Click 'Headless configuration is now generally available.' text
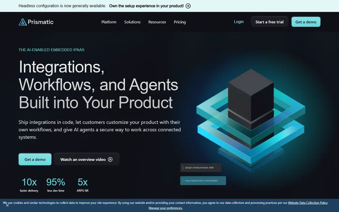 click(62, 6)
